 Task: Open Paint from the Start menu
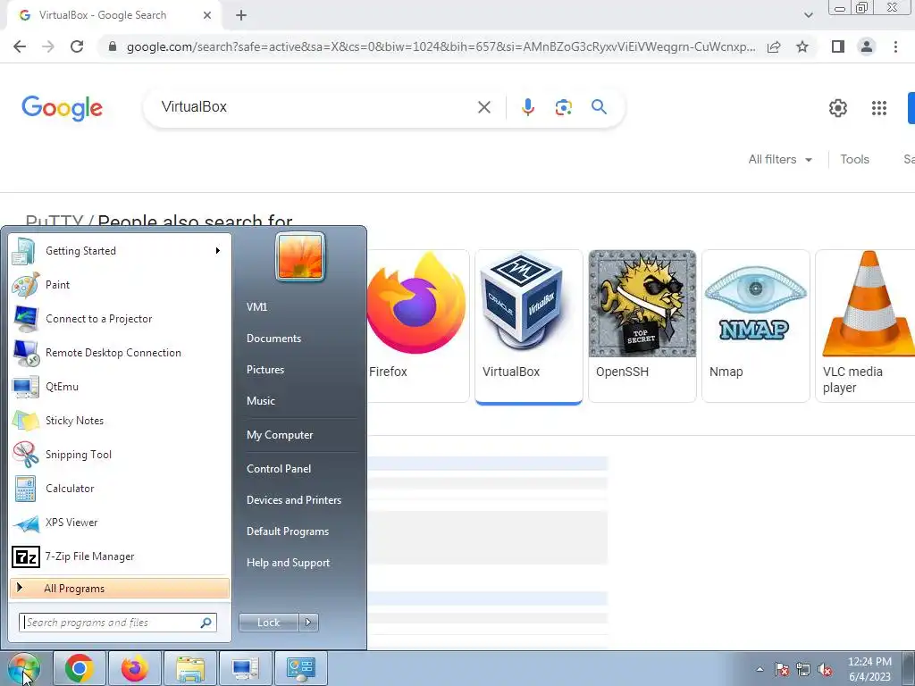click(120, 285)
